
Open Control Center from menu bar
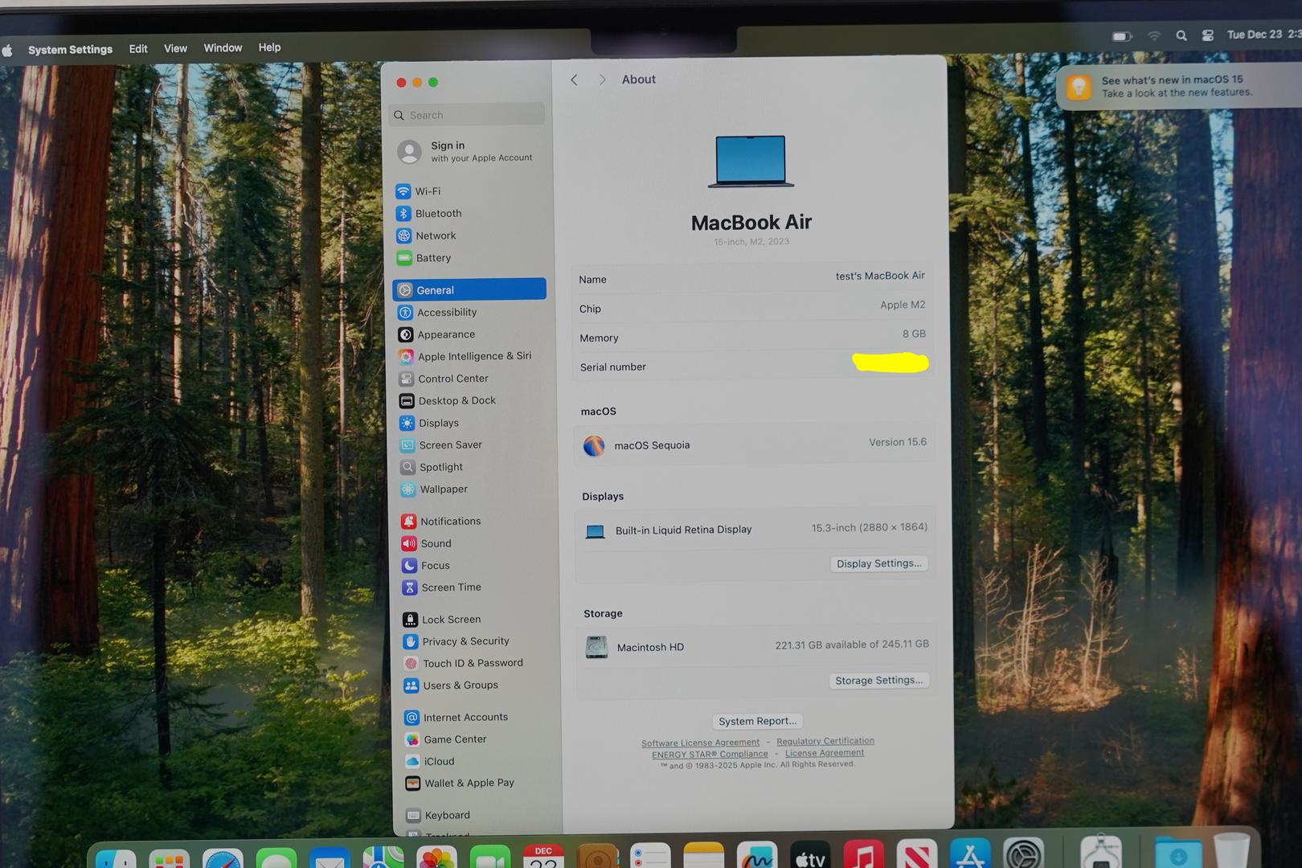tap(1207, 35)
